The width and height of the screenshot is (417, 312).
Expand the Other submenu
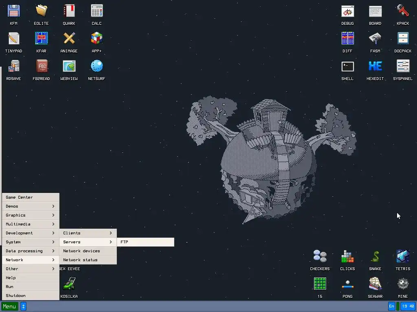click(31, 269)
